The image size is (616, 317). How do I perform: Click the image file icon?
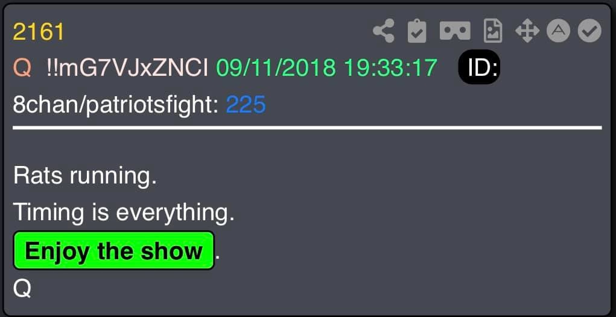tap(493, 31)
